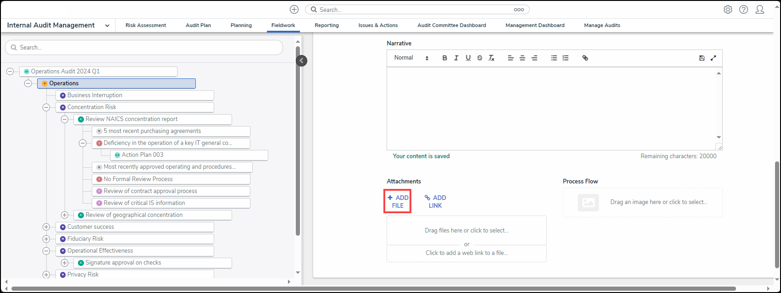Click the clear formatting icon
781x293 pixels.
(x=491, y=58)
